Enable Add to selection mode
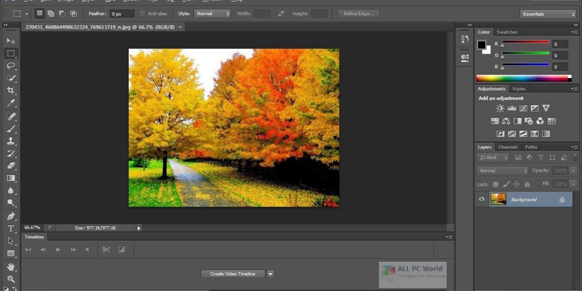 51,14
